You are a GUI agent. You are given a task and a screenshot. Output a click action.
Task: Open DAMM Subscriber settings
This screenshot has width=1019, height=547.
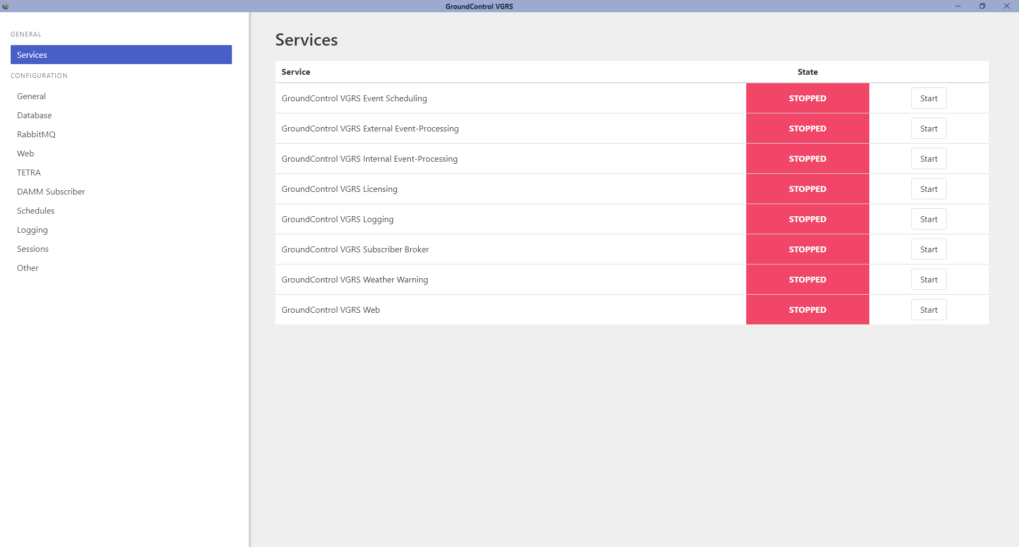[x=51, y=191]
